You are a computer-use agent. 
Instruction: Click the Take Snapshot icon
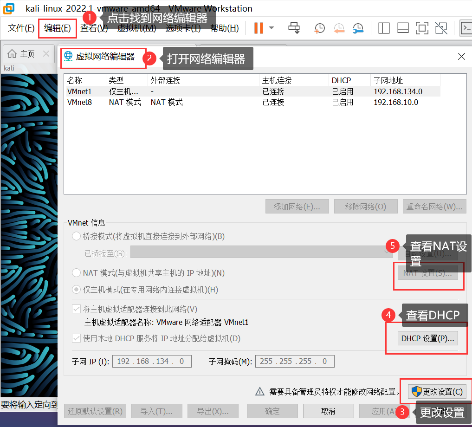(x=319, y=28)
